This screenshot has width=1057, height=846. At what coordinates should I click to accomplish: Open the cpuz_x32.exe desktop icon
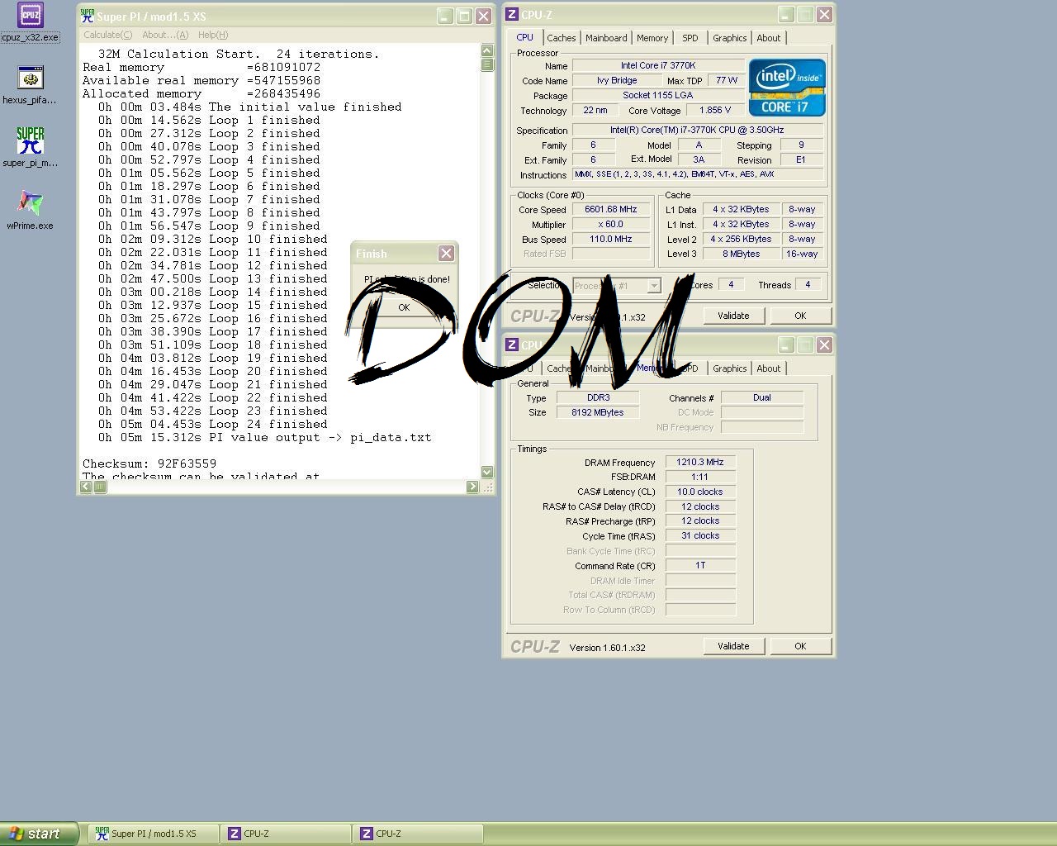pos(31,17)
